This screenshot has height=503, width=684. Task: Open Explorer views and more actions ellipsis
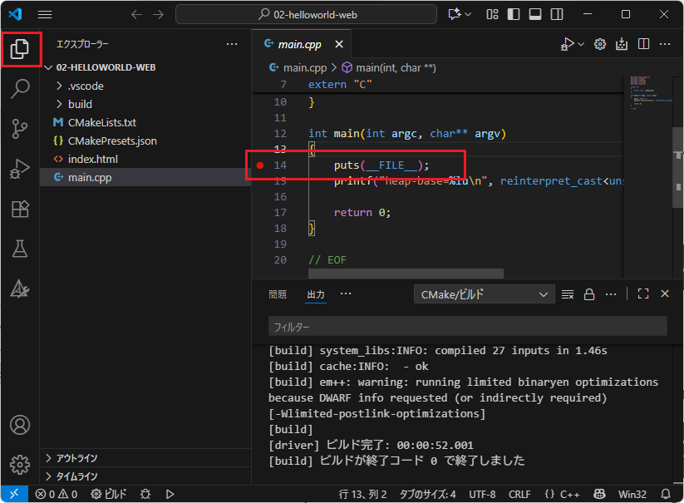pyautogui.click(x=232, y=44)
